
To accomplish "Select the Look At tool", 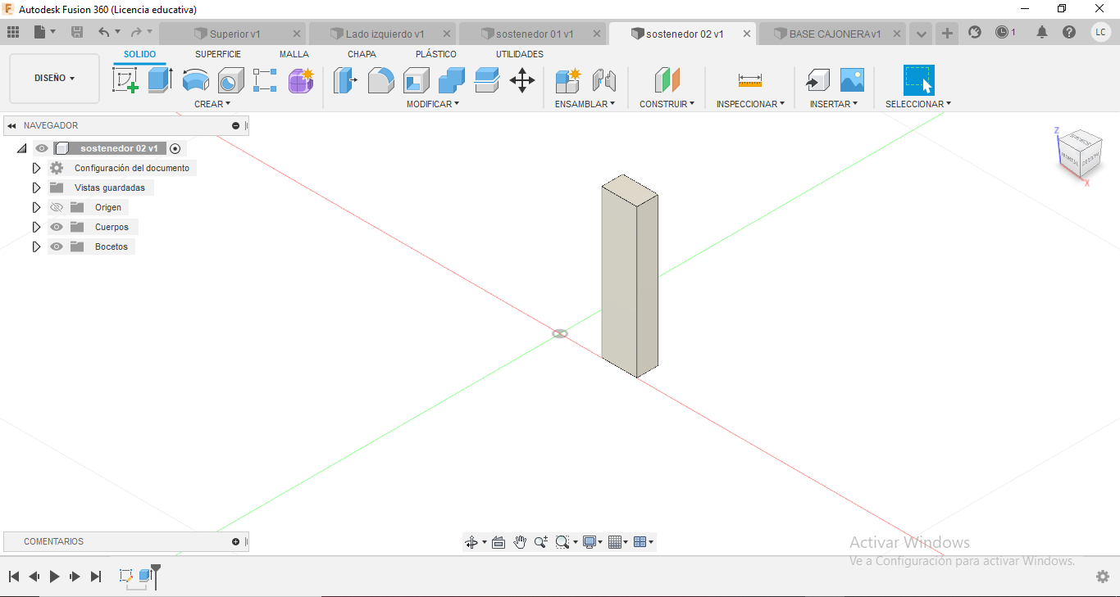I will pos(499,542).
